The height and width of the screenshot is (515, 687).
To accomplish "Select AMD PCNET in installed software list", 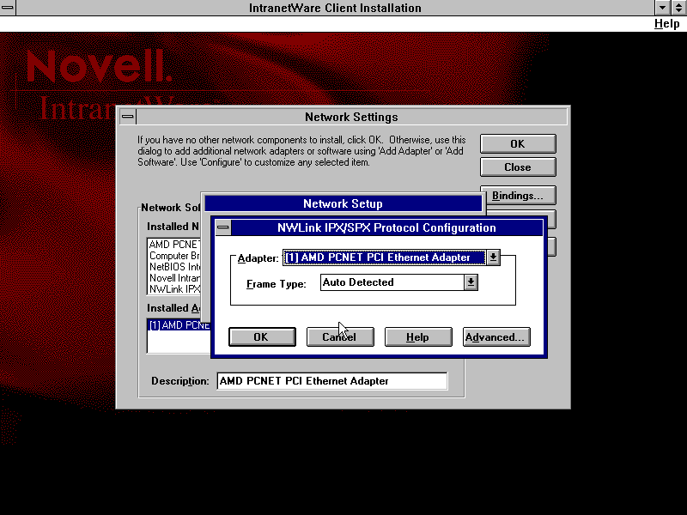I will [174, 245].
